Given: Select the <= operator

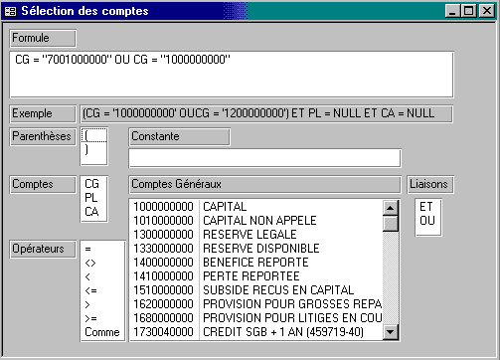Looking at the screenshot, I should 102,290.
